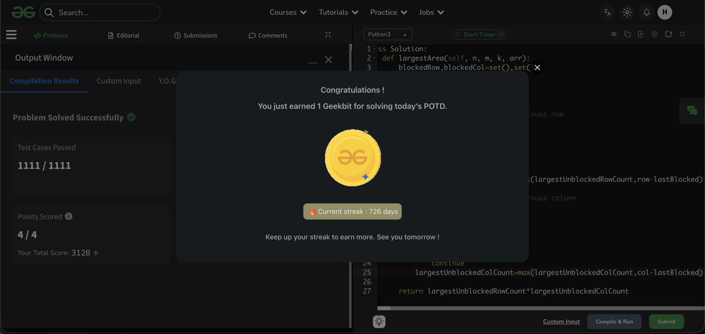Close the Output Window panel
The height and width of the screenshot is (334, 705).
pos(328,59)
